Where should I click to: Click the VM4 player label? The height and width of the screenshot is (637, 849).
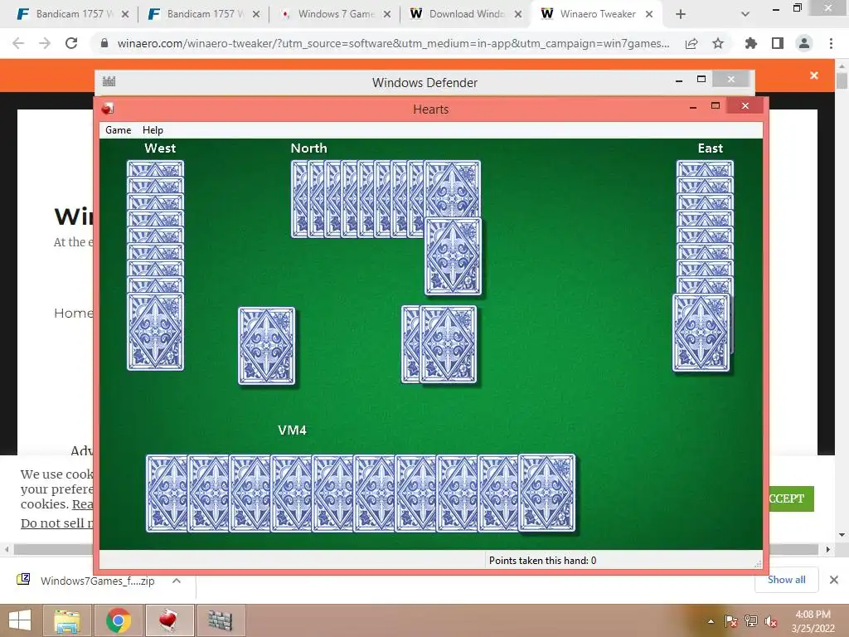[x=292, y=430]
